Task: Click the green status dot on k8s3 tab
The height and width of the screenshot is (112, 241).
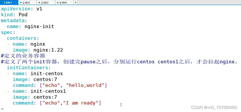Action: 39,2
